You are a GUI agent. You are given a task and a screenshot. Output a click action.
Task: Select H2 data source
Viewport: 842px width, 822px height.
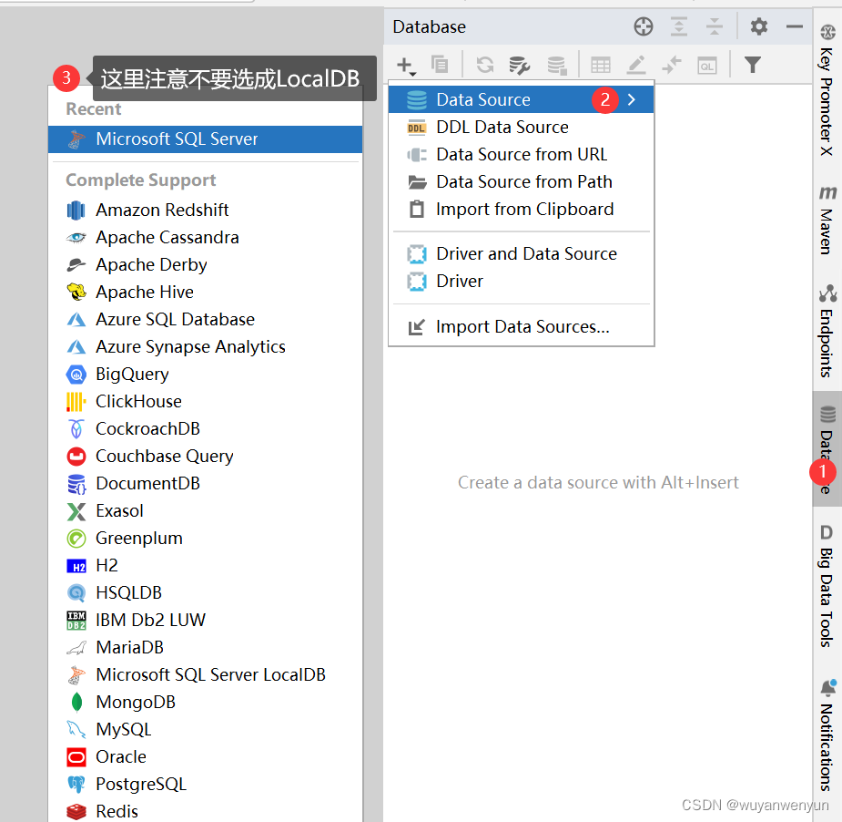pos(205,566)
